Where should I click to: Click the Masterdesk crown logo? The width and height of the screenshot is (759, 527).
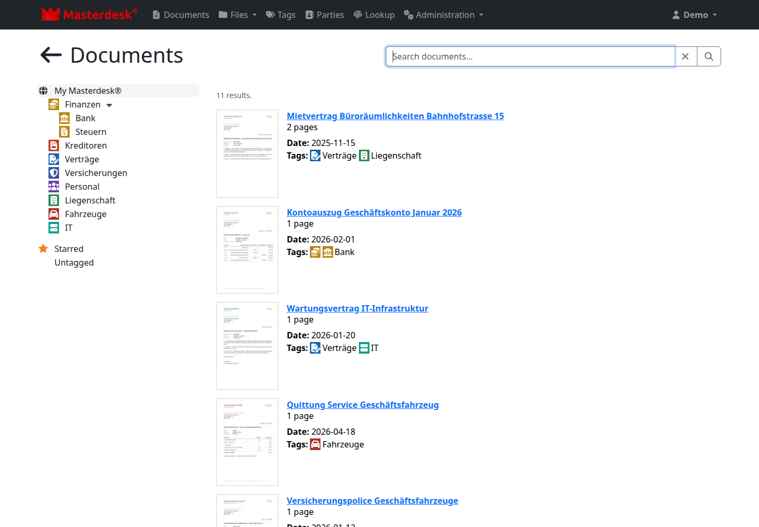(x=51, y=14)
